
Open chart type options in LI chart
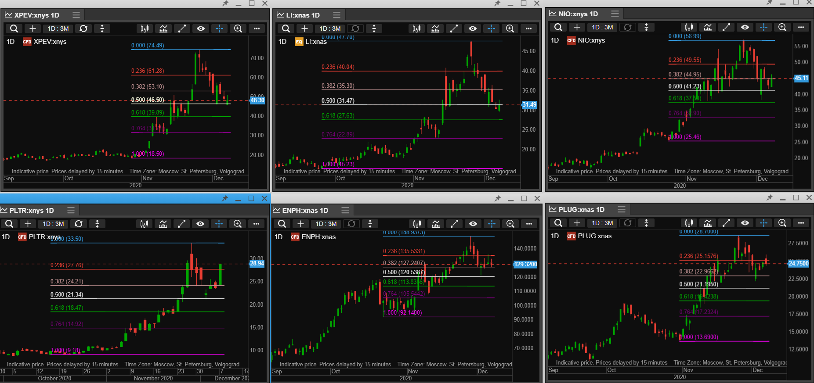416,29
